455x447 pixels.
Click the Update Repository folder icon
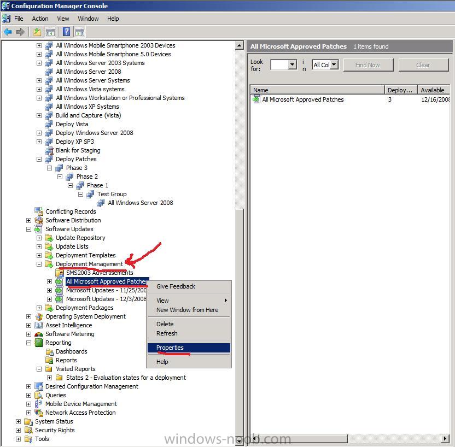(49, 238)
